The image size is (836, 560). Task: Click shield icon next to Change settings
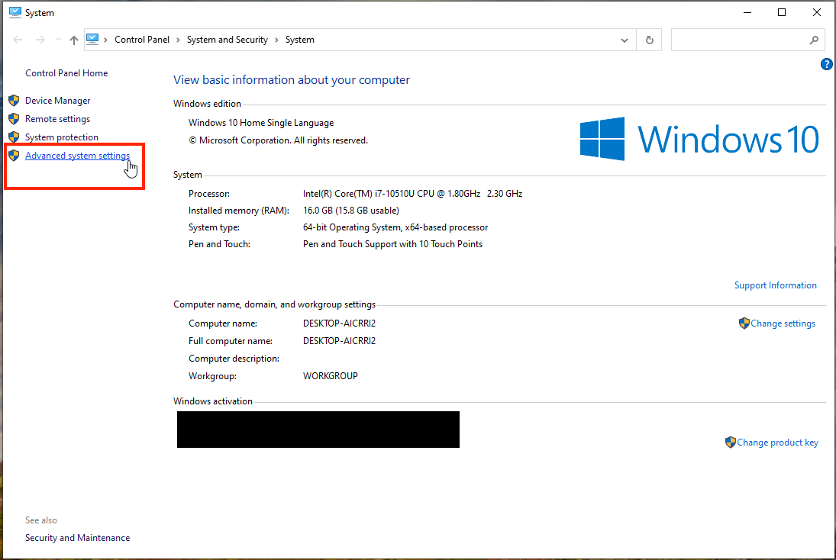pos(744,323)
